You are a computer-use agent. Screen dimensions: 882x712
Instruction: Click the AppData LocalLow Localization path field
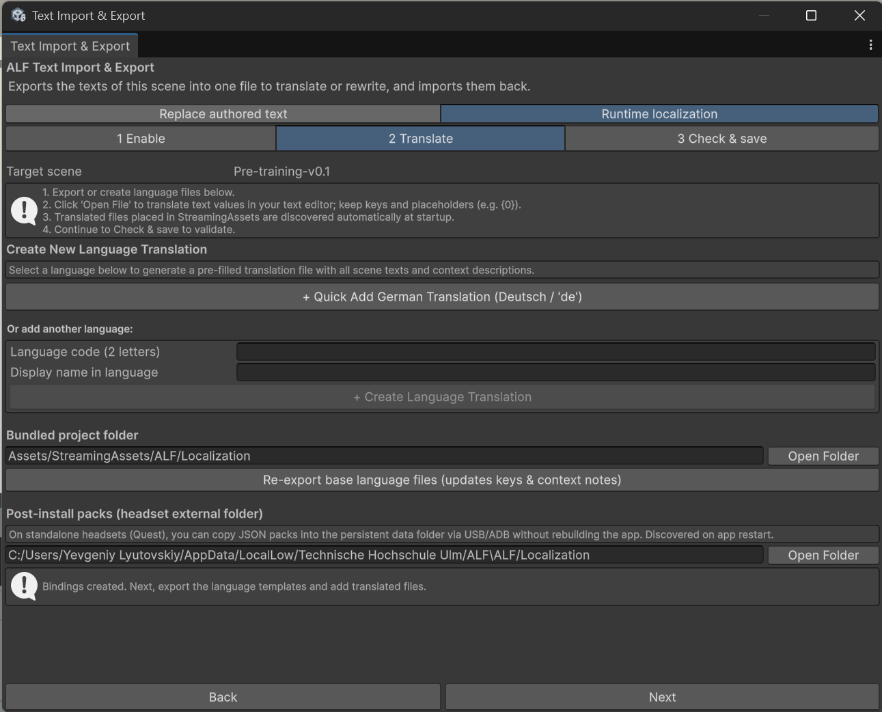pos(384,555)
